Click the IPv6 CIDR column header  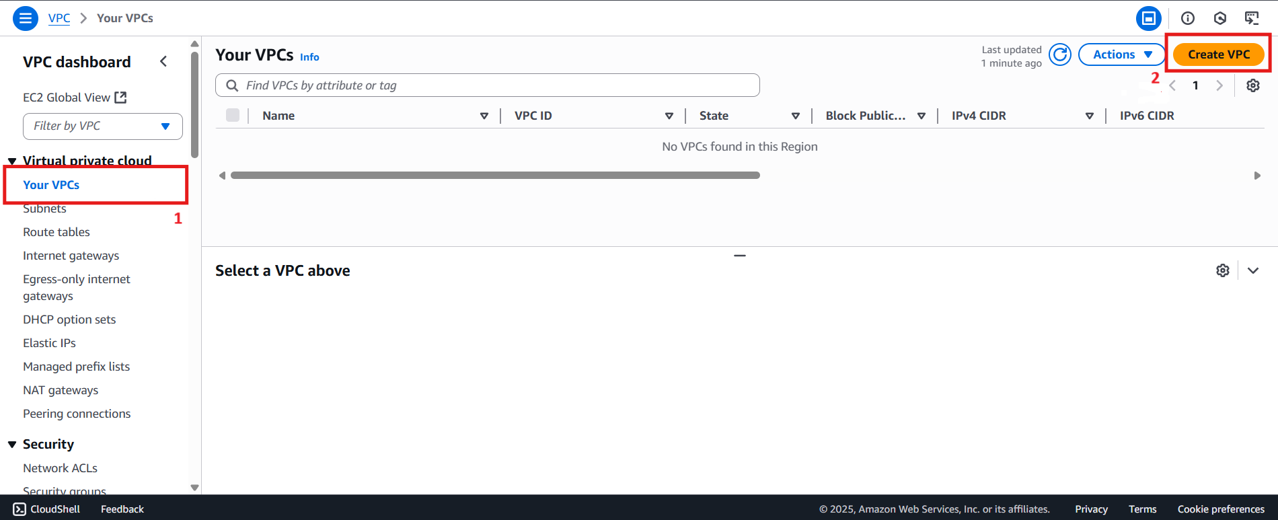pos(1147,116)
